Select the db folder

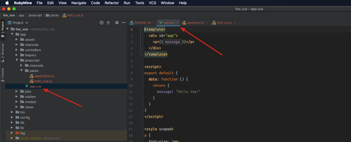coord(22,123)
